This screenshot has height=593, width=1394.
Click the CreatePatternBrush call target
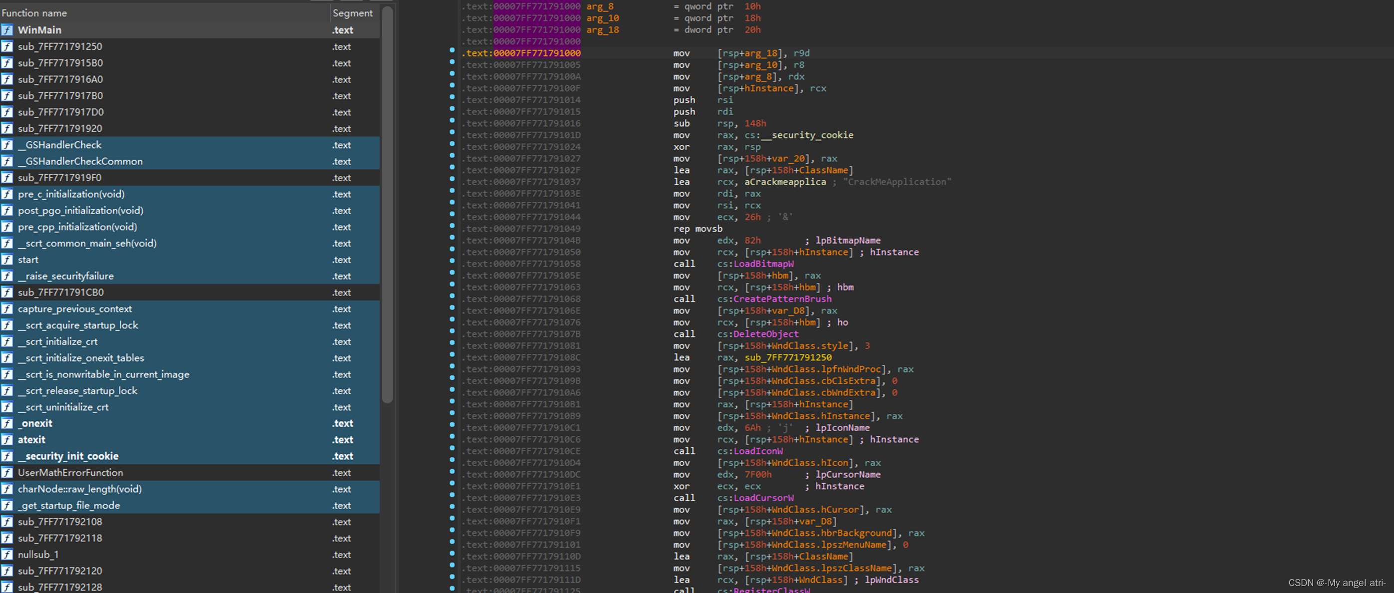click(782, 299)
